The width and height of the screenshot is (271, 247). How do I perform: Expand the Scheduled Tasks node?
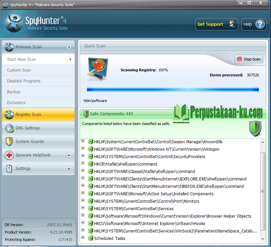[83, 238]
